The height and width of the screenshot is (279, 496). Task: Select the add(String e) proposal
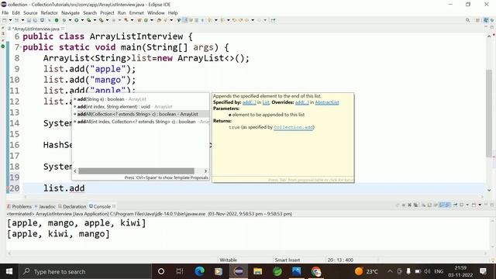(140, 99)
